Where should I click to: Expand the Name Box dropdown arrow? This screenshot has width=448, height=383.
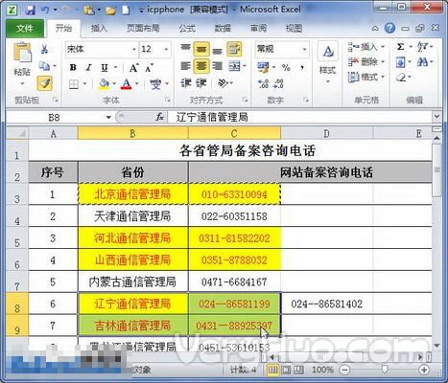point(108,118)
